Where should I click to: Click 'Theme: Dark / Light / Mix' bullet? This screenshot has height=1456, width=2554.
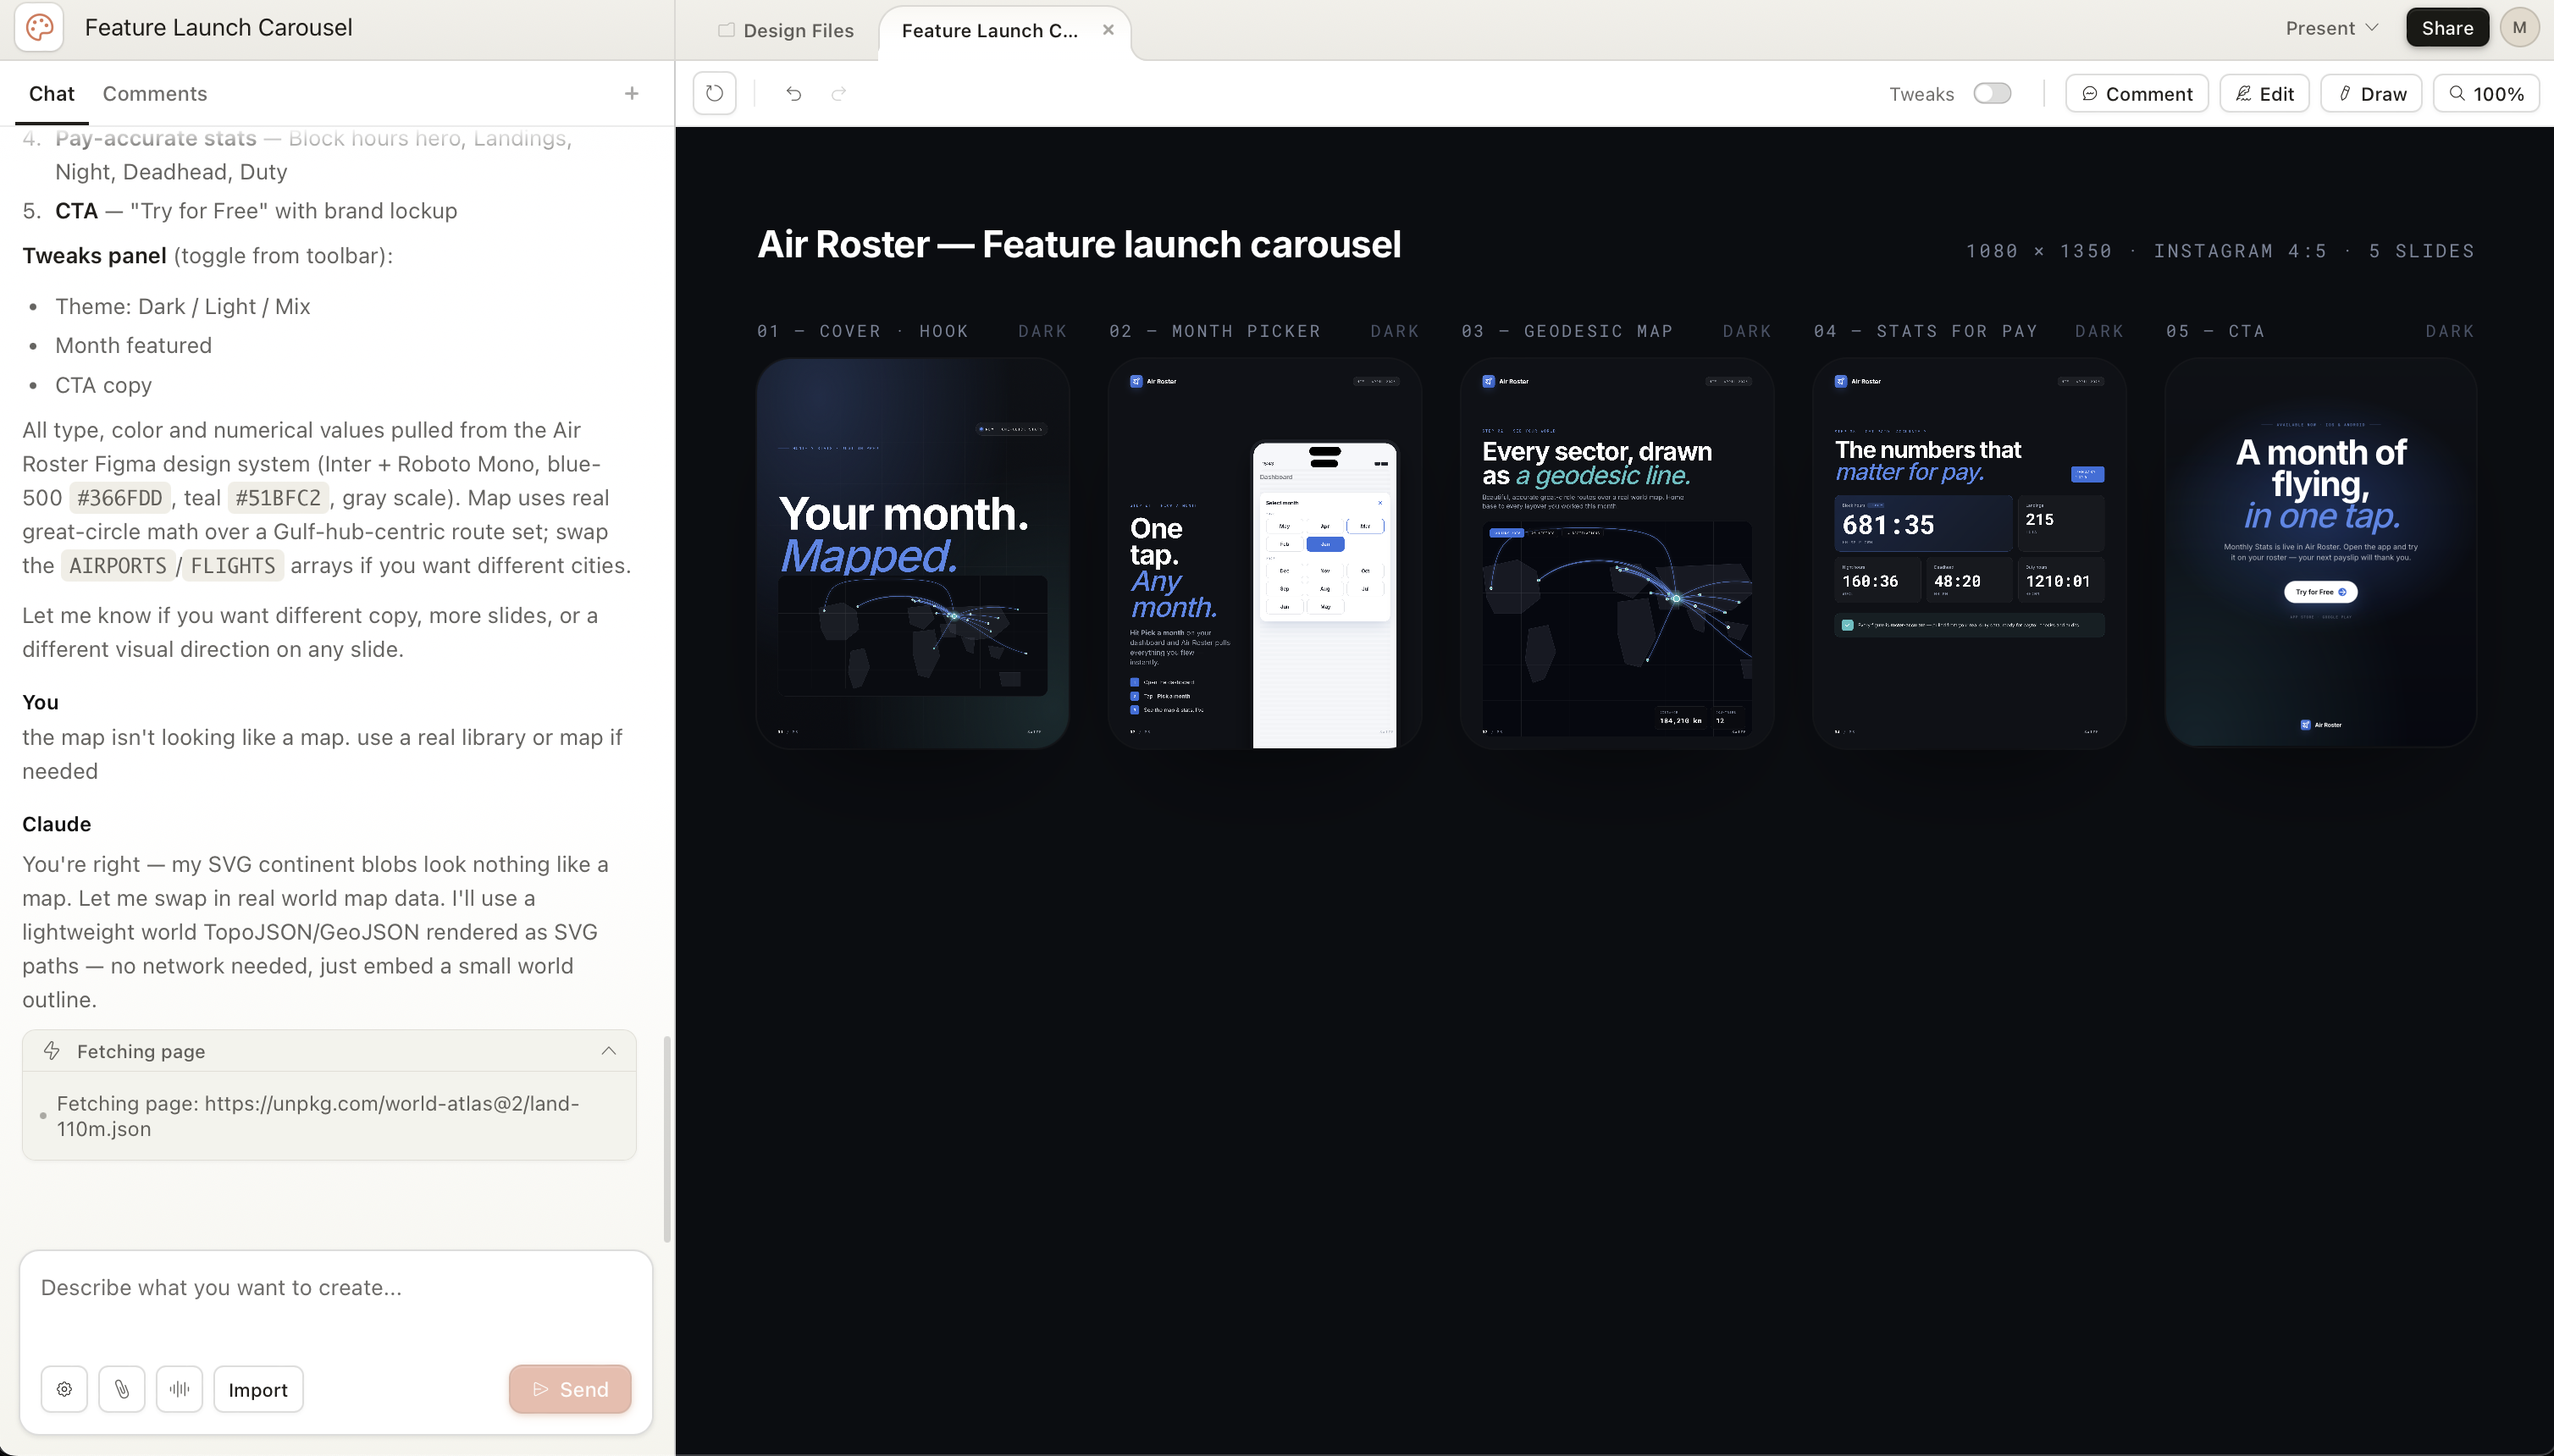click(x=182, y=306)
